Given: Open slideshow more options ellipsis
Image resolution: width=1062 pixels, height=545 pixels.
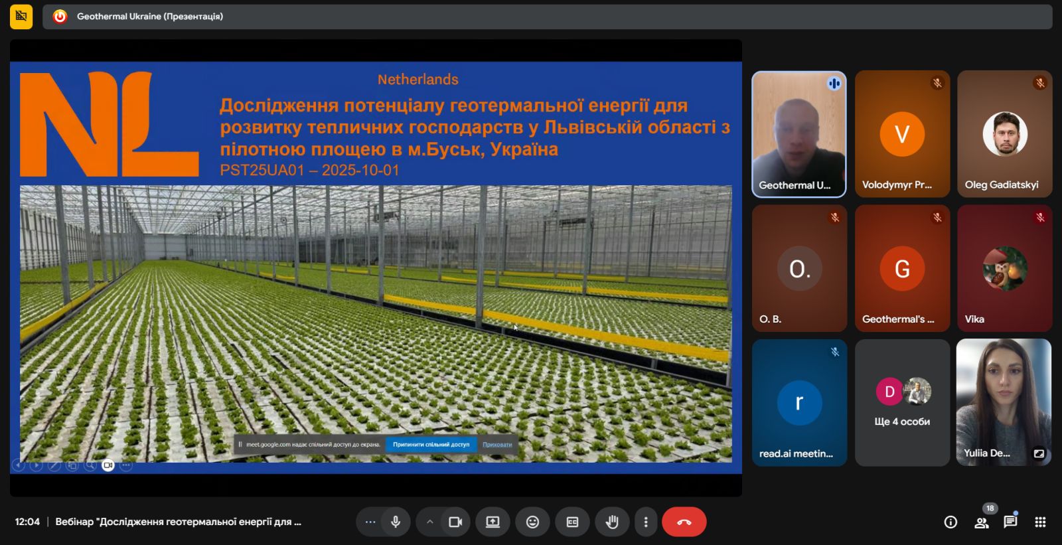Looking at the screenshot, I should coord(126,465).
